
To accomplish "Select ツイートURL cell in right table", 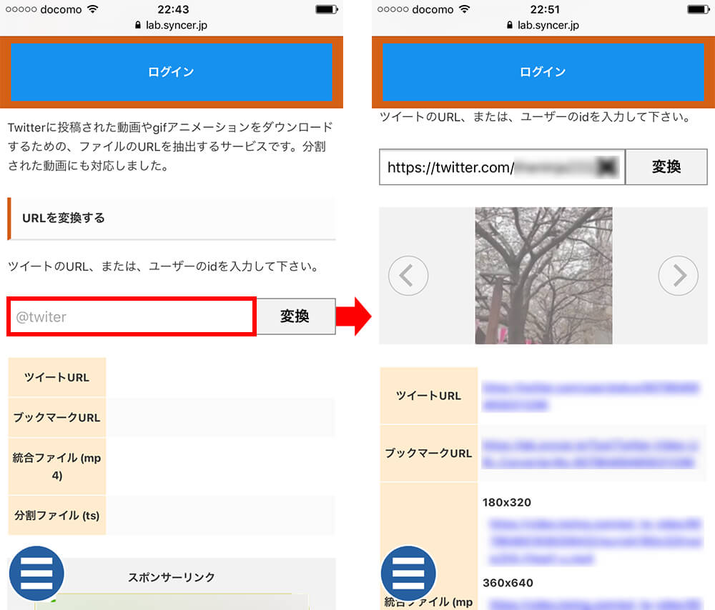I will point(428,396).
